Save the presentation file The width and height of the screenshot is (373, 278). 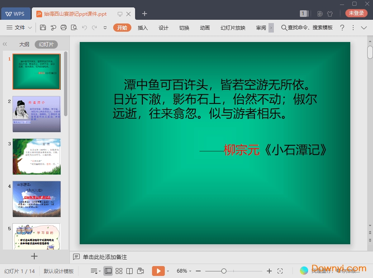[x=43, y=28]
